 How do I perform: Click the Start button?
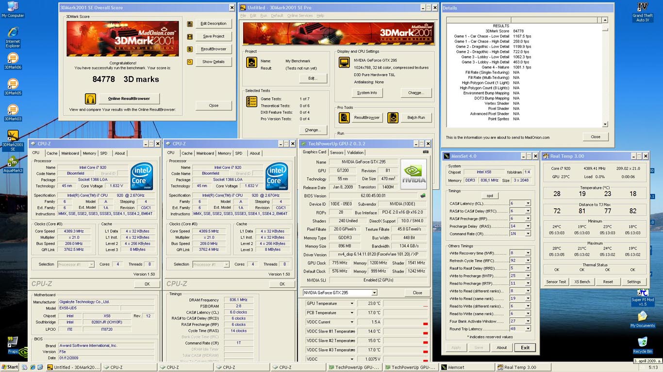point(10,367)
